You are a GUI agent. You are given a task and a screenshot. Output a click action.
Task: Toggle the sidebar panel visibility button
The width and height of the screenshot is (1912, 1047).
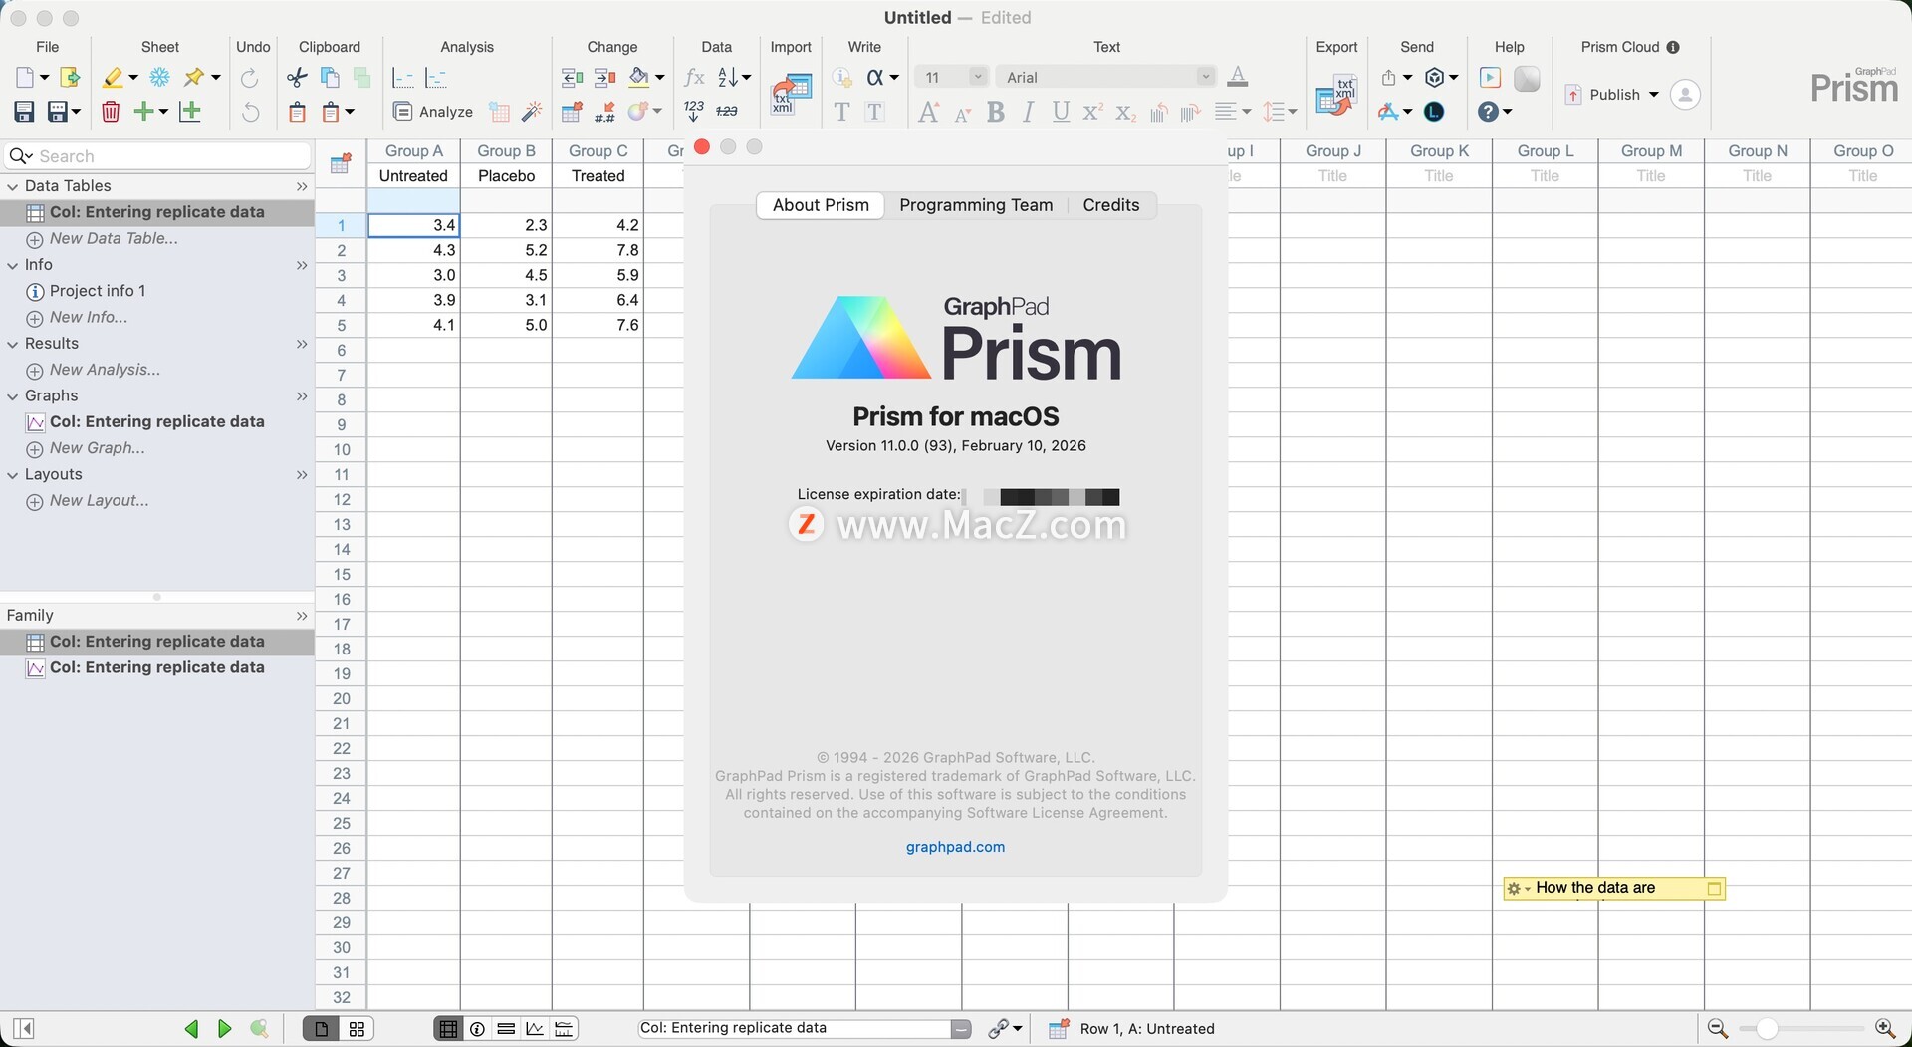click(x=24, y=1029)
